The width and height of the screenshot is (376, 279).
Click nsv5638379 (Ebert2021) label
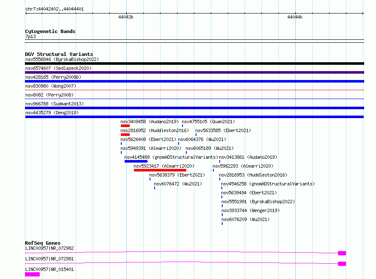177,175
